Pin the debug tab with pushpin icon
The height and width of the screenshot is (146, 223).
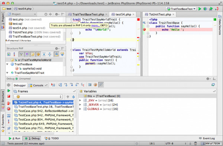9,128
